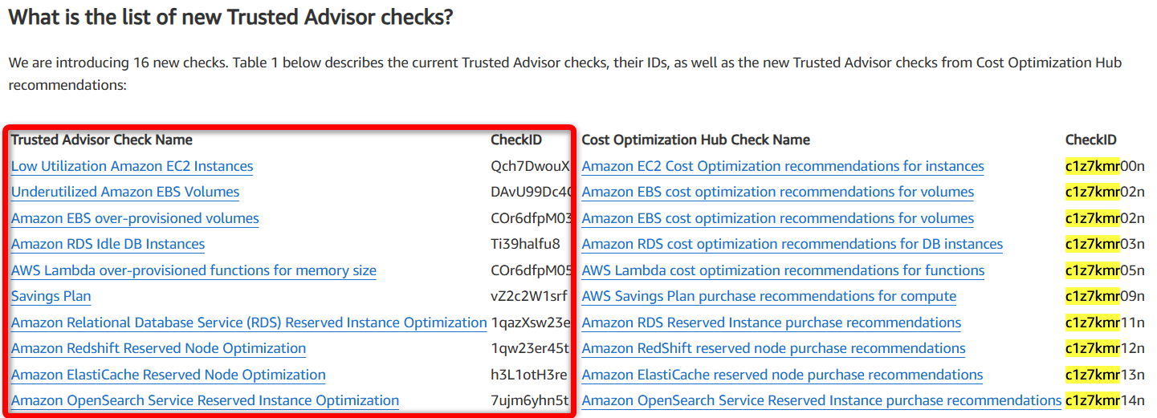
Task: Click first Amazon EBS cost optimization recommendations link
Action: pos(778,192)
